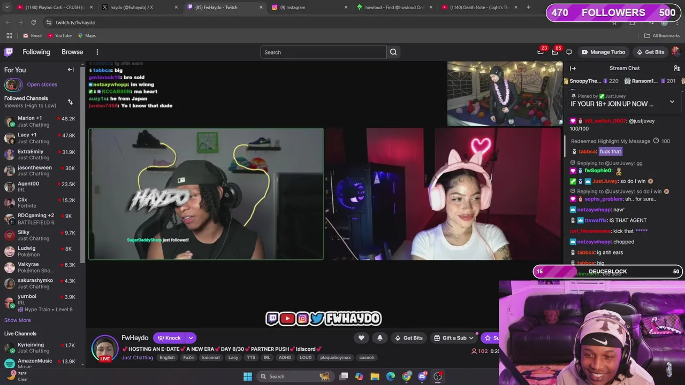Open the user profile avatar menu

pos(676,52)
